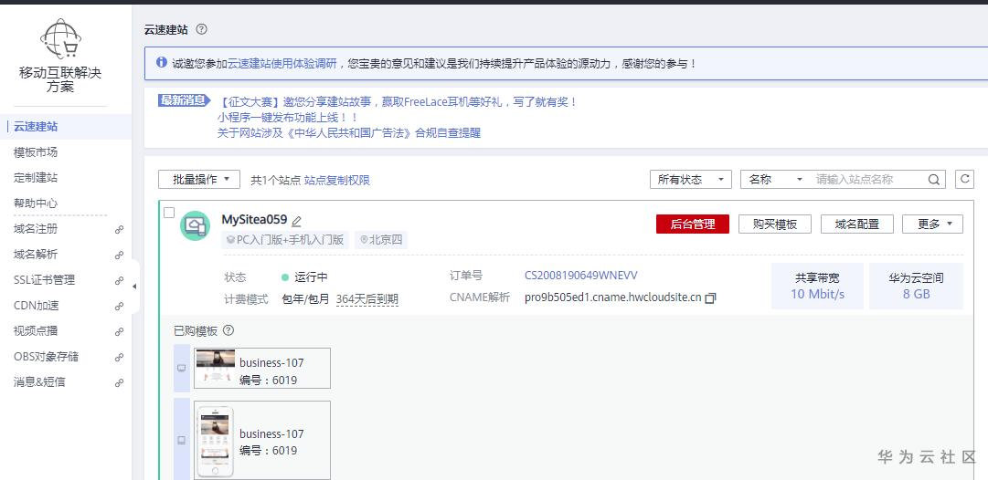Click the MySitea059 site avatar icon
The width and height of the screenshot is (988, 480).
(195, 225)
